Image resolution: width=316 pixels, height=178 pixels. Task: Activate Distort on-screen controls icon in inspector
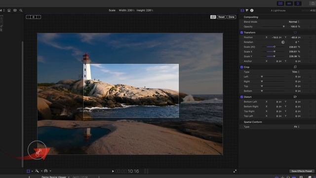(295, 97)
